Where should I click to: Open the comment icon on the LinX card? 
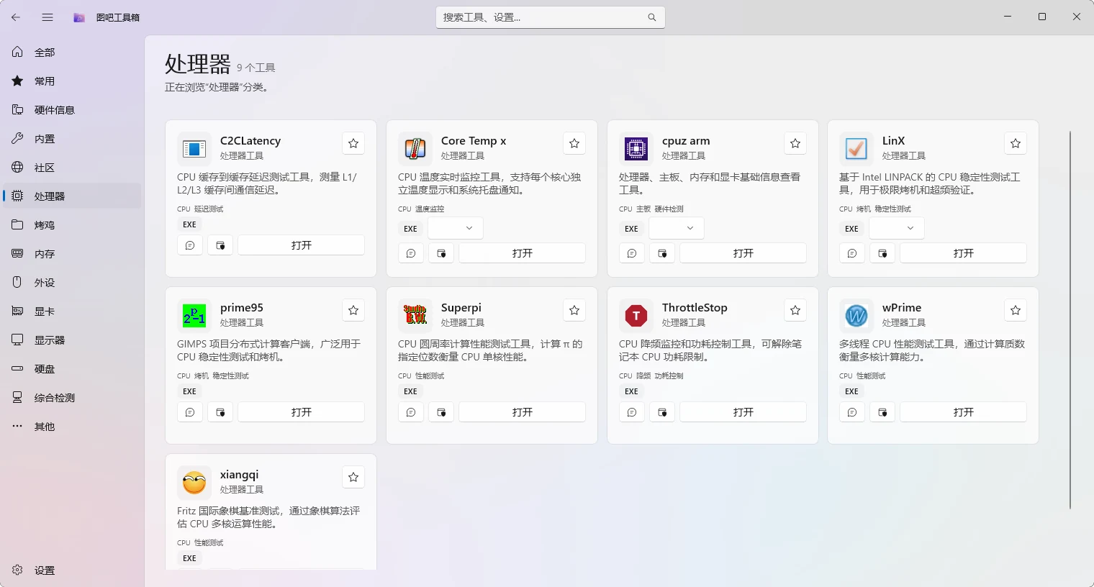pyautogui.click(x=852, y=253)
